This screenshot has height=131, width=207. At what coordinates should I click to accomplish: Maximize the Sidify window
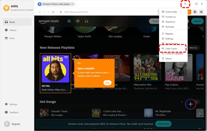[196, 4]
